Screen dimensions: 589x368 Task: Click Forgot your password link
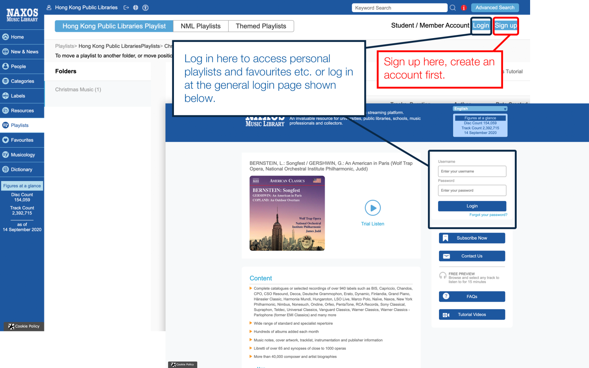488,215
